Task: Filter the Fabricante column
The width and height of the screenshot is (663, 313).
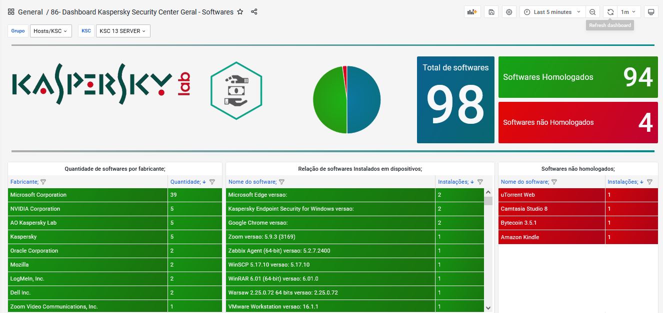Action: (43, 182)
